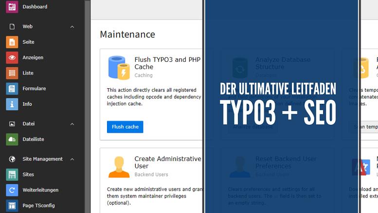
Task: Click the Maintenance page heading
Action: pyautogui.click(x=127, y=34)
